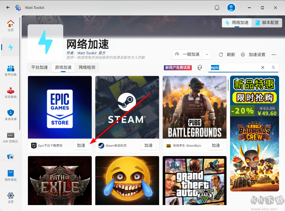Viewport: 285px width, 211px height.
Task: Click the 绝地求生-Steam|Epic label
Action: pos(187,146)
